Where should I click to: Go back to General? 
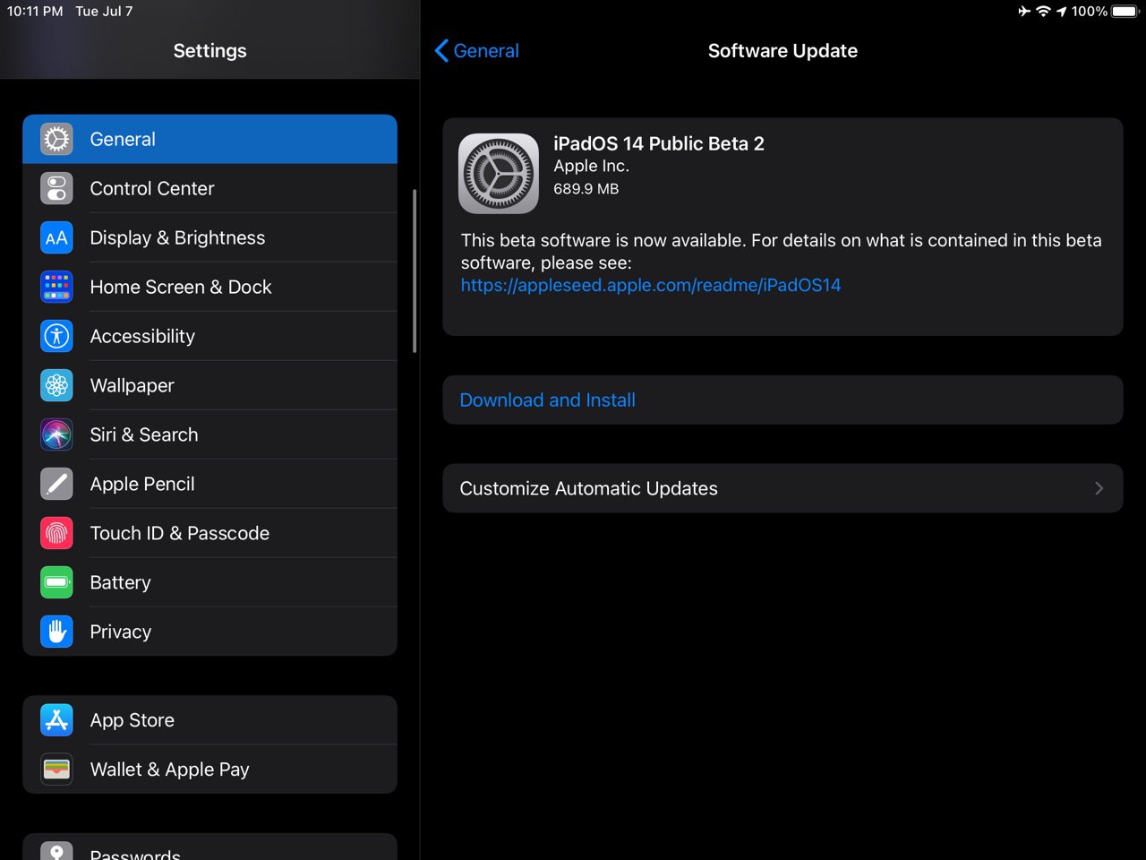point(477,51)
